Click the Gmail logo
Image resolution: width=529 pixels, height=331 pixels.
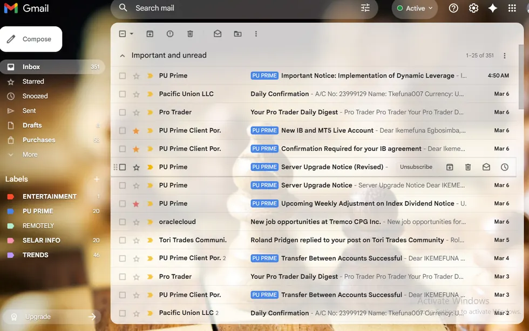26,8
